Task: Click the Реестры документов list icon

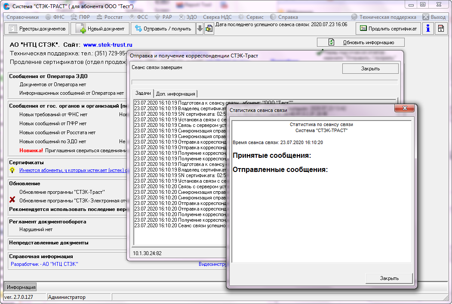Action: pos(13,29)
